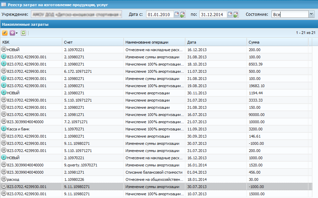Sort by 'Наименование операции' column header

coord(154,42)
